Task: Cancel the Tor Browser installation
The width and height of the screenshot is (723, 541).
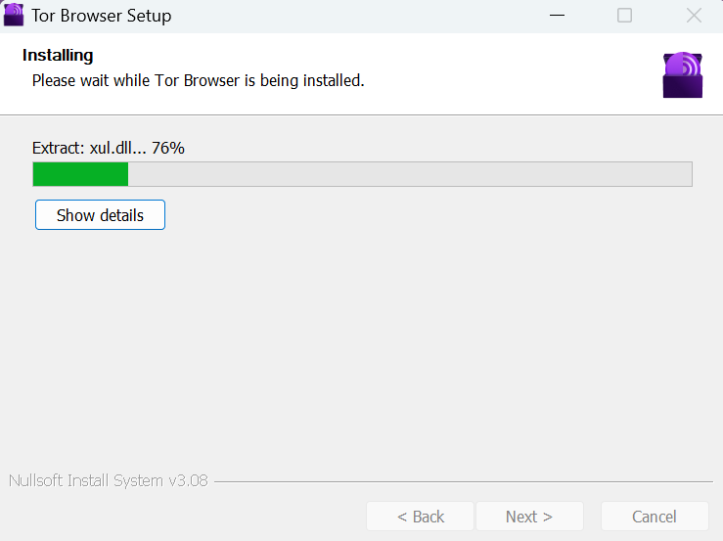Action: 655,517
